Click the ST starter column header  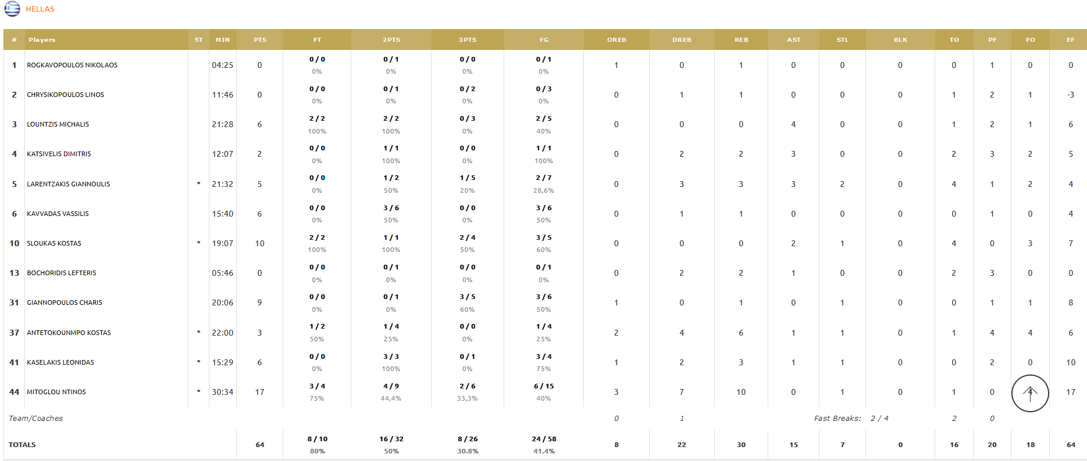199,40
